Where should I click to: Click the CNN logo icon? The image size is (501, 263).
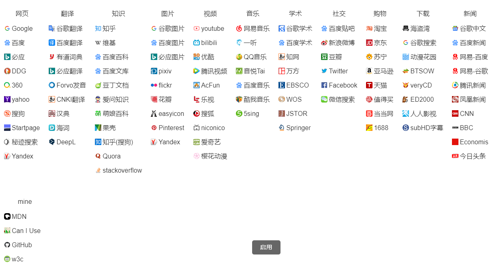point(455,114)
